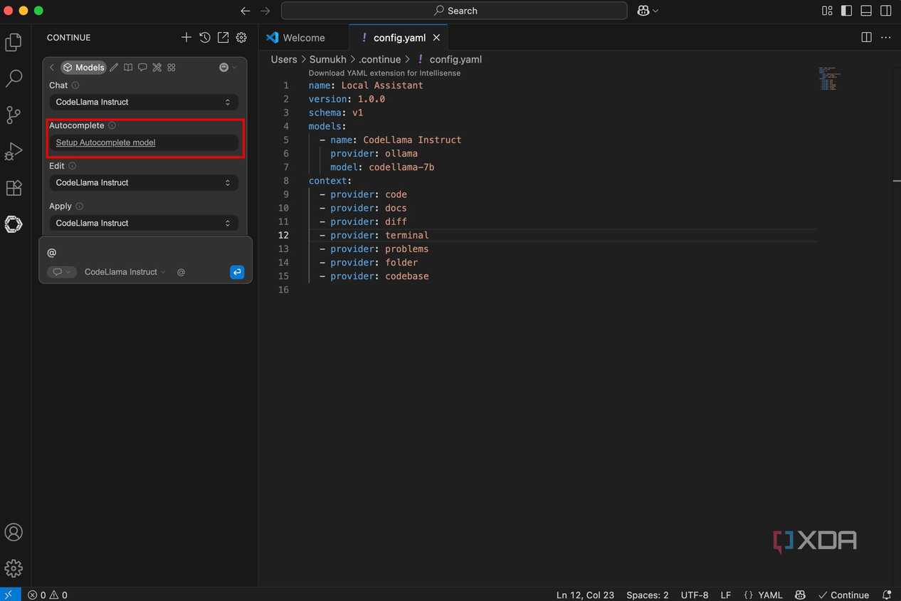Toggle the secondary side bar
Viewport: 901px width, 601px height.
(x=886, y=11)
